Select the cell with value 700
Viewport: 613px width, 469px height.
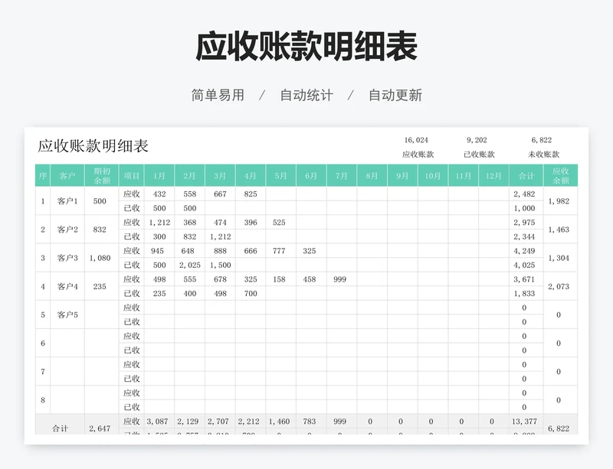tap(251, 294)
